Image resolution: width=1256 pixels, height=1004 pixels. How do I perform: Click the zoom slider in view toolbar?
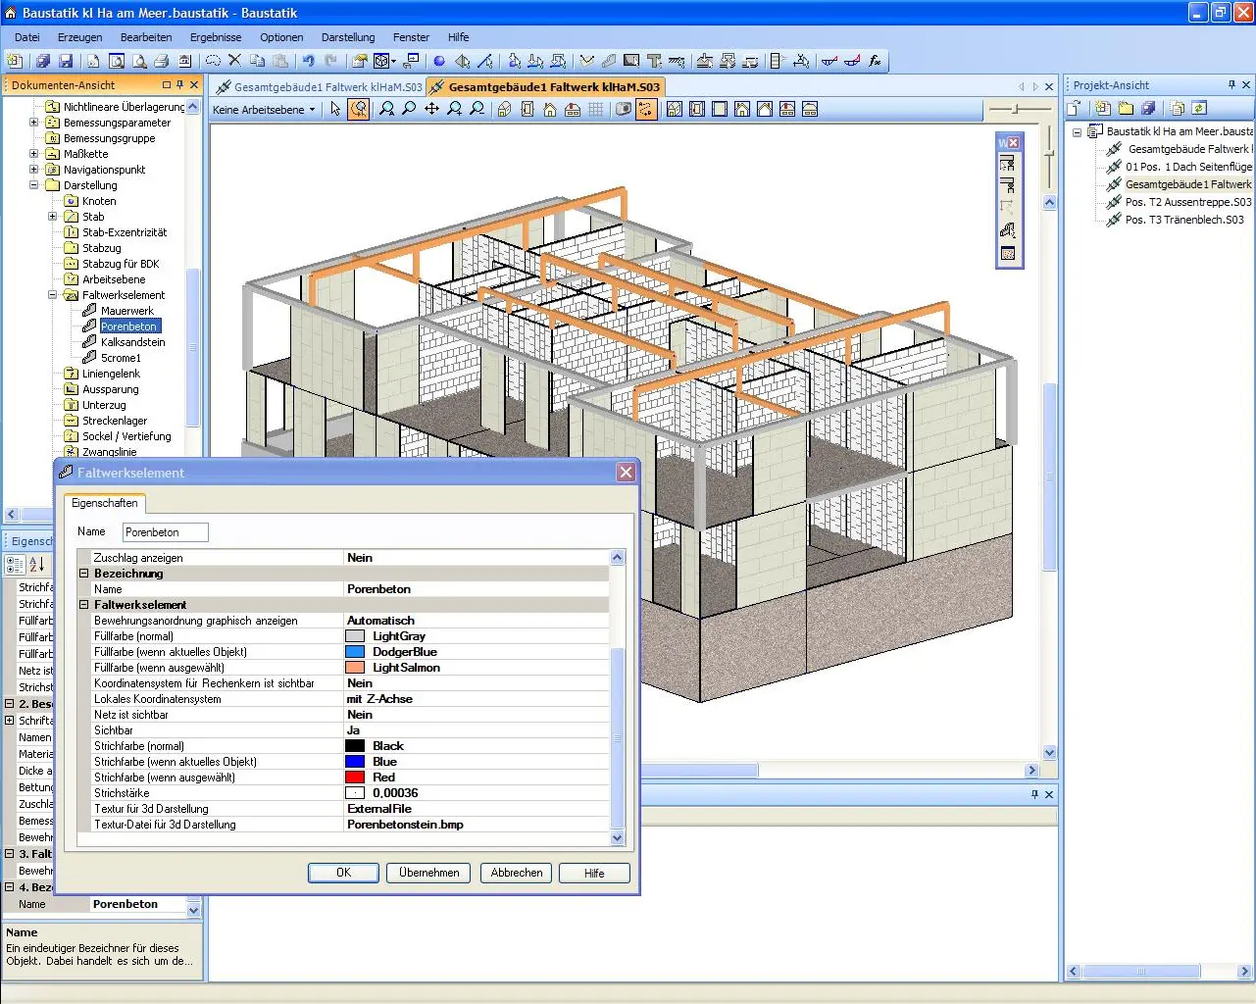pyautogui.click(x=1016, y=109)
